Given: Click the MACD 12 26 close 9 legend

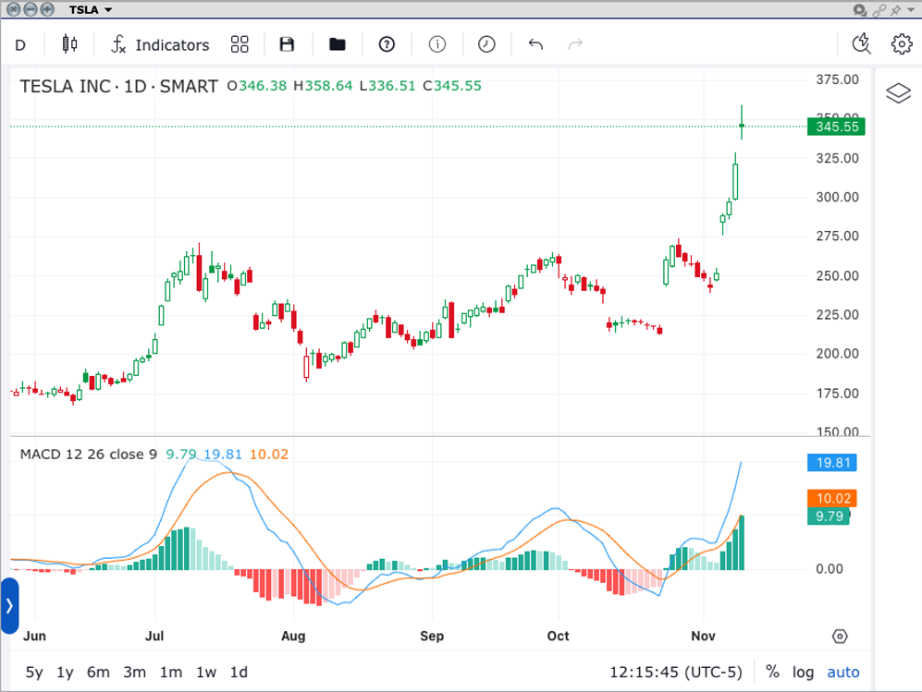Looking at the screenshot, I should pyautogui.click(x=88, y=454).
